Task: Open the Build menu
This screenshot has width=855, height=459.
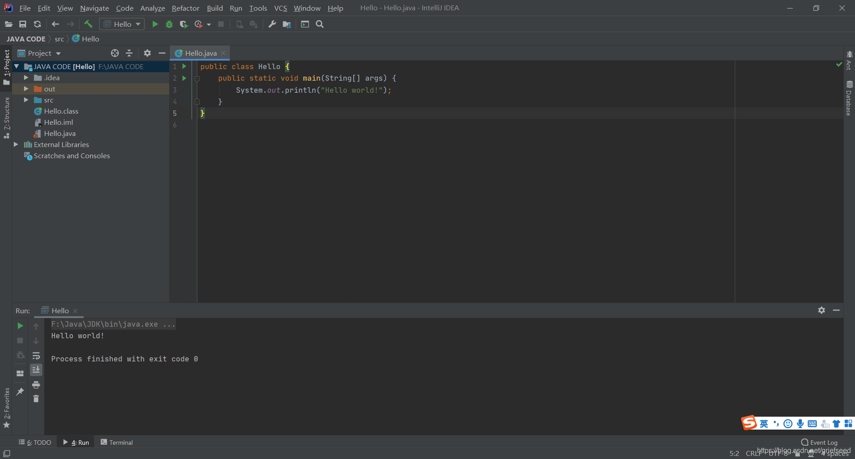Action: click(215, 8)
